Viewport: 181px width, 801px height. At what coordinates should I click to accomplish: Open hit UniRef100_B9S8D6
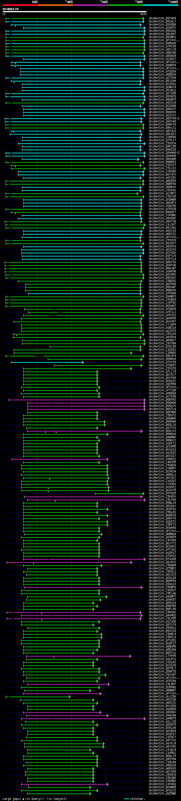point(162,24)
